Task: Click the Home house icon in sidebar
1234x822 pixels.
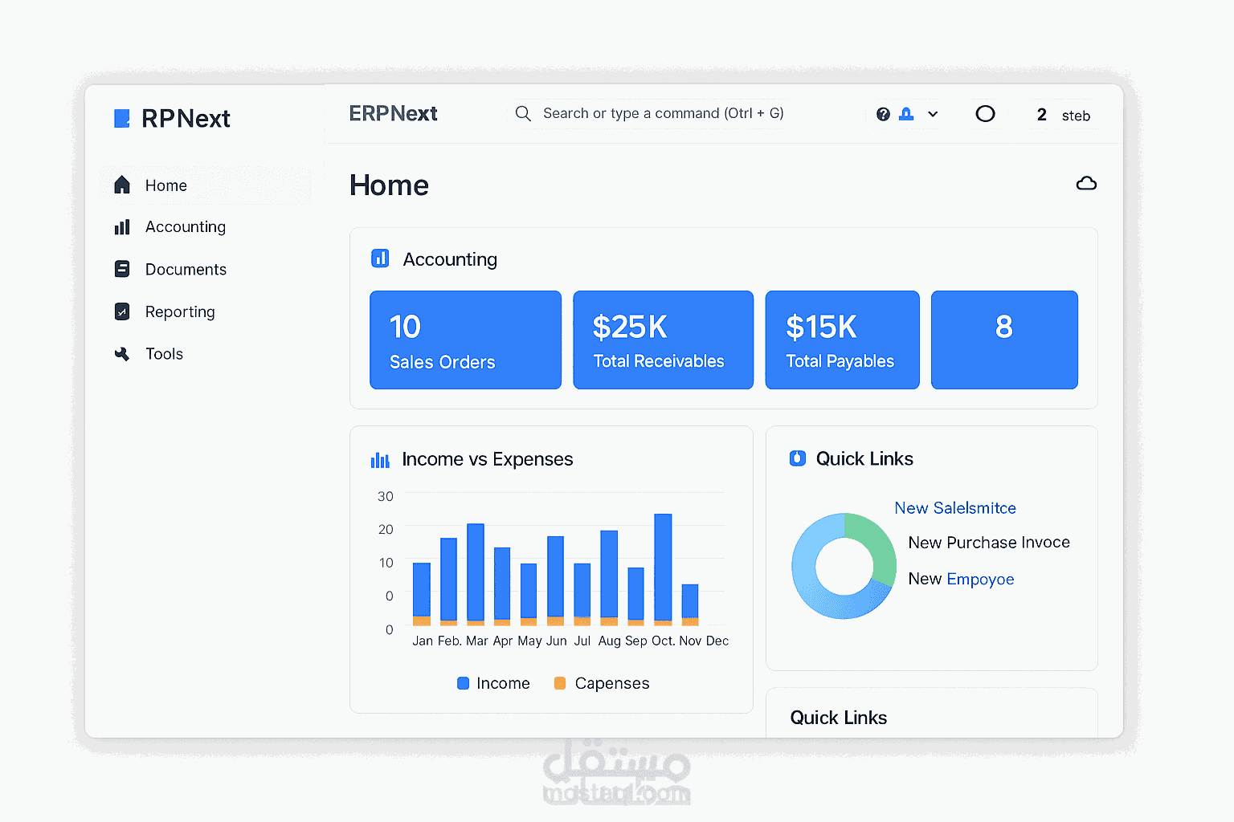Action: coord(122,185)
